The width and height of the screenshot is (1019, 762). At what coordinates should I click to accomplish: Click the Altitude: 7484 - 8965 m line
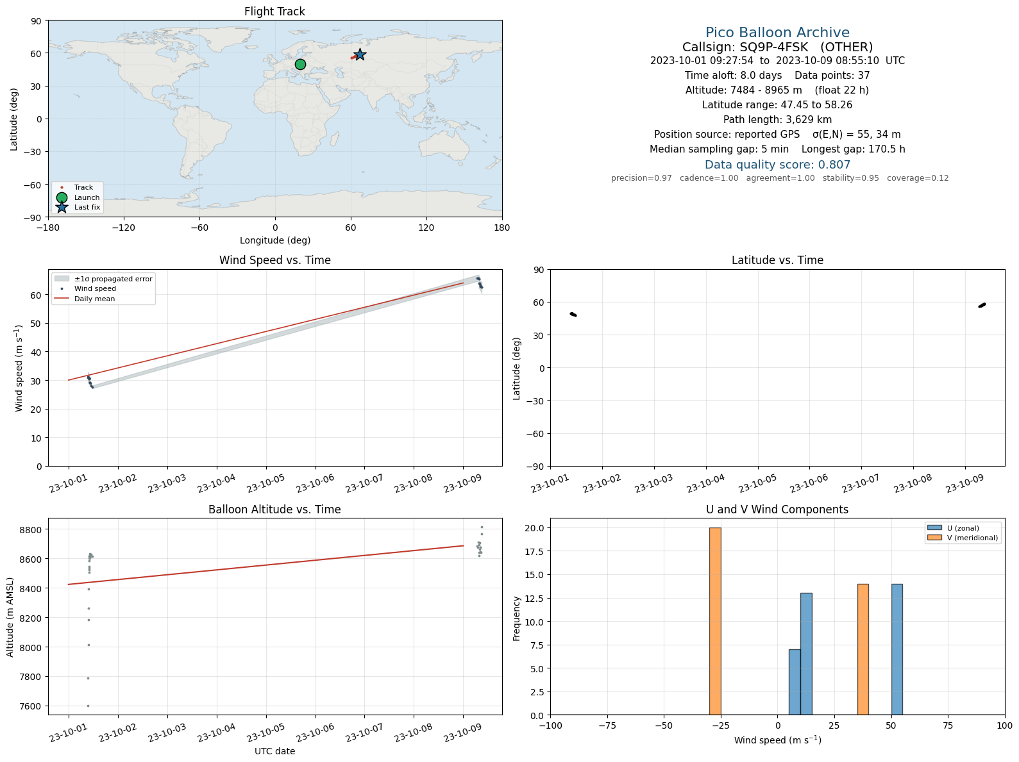pos(777,90)
